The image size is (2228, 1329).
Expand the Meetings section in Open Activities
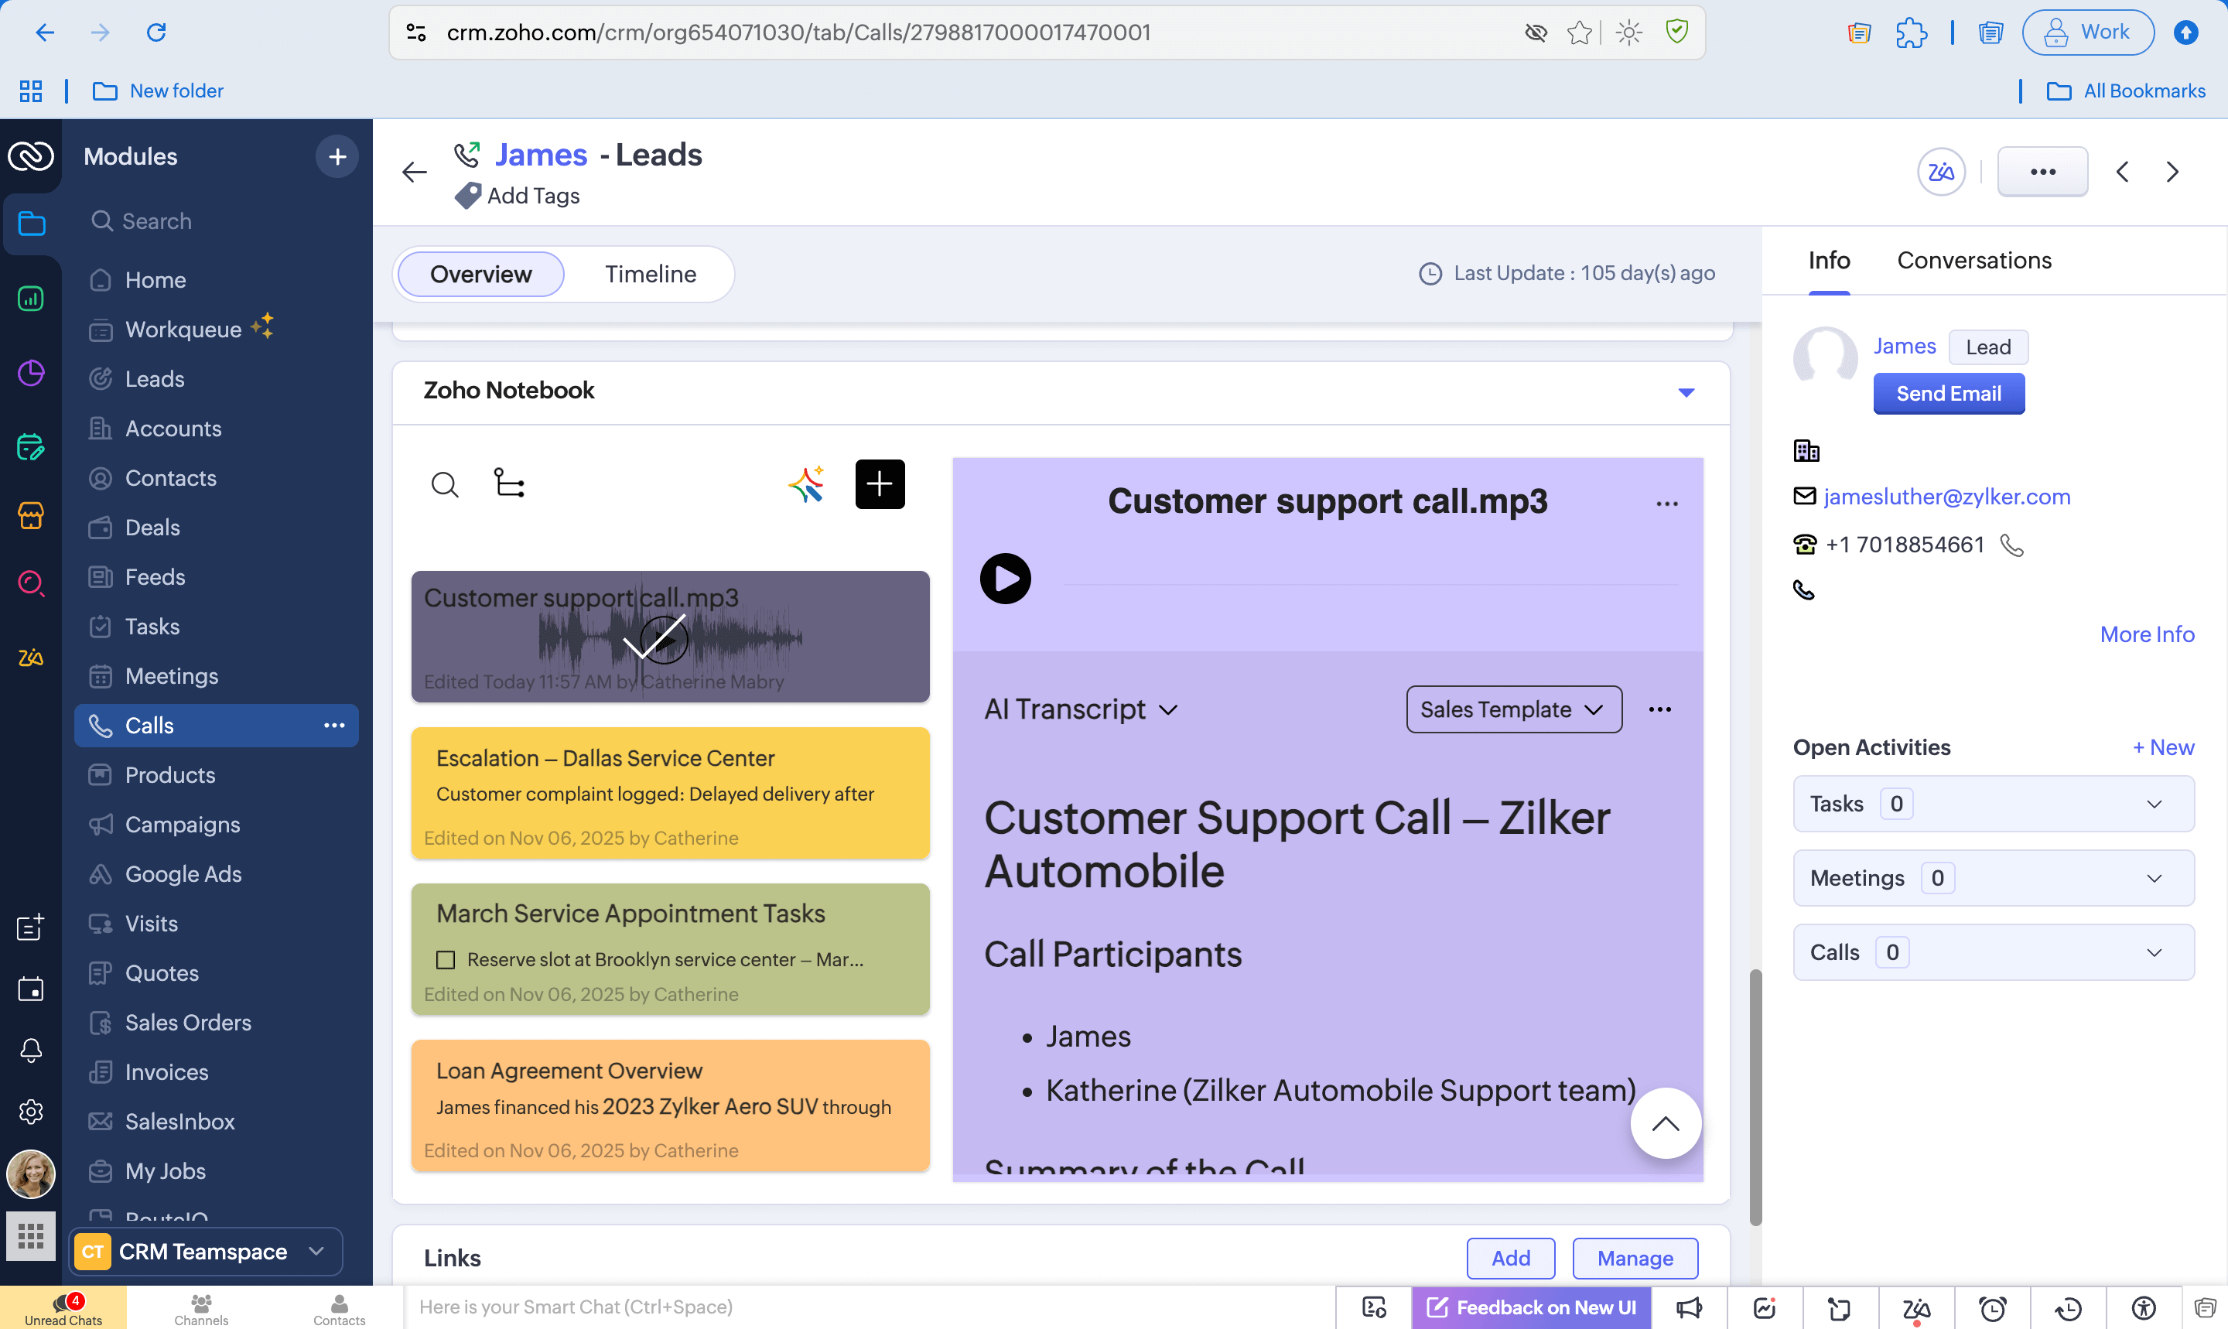point(2155,878)
